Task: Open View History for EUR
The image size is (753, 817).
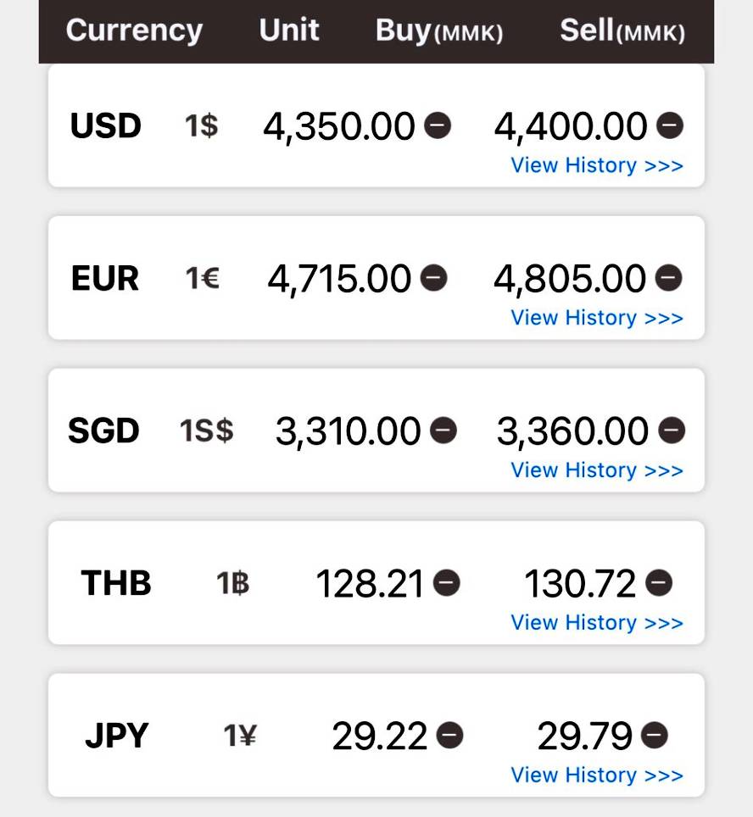Action: point(596,318)
